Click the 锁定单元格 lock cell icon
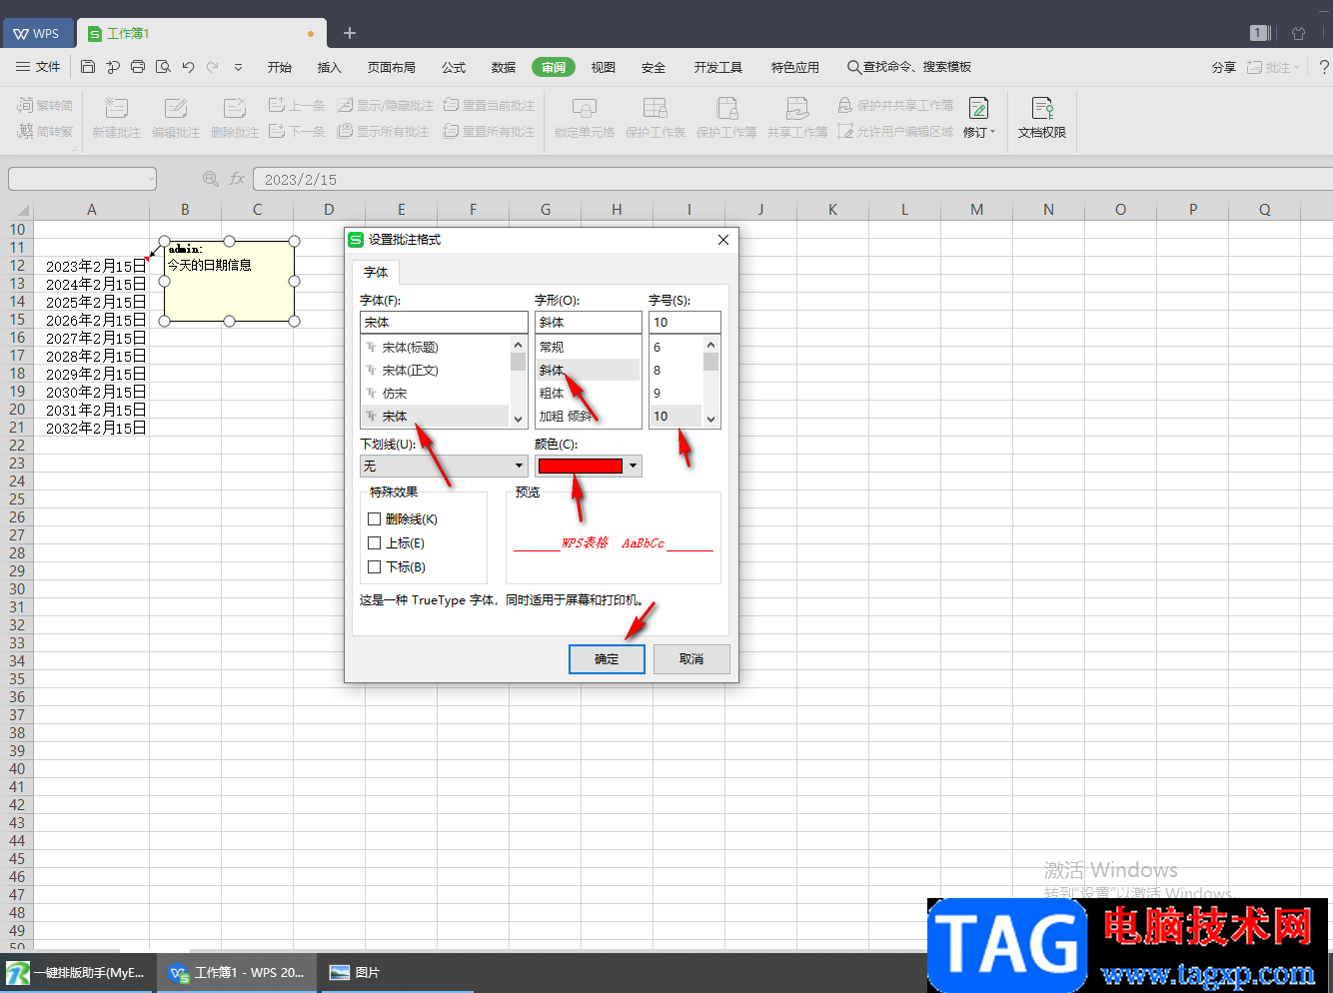The height and width of the screenshot is (993, 1333). coord(585,107)
